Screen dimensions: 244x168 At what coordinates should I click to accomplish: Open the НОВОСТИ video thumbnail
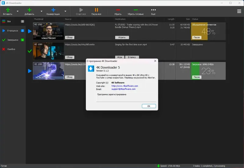[x=48, y=71]
